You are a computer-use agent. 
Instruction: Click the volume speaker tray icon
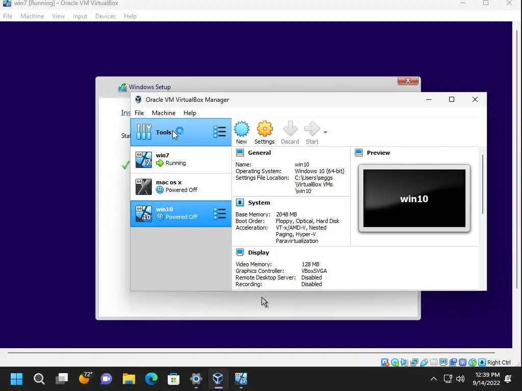point(460,379)
